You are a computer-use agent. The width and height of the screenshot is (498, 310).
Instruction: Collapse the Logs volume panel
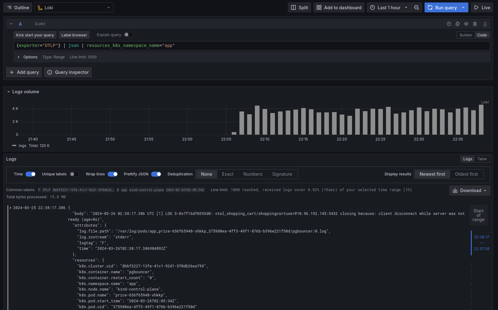tap(9, 92)
